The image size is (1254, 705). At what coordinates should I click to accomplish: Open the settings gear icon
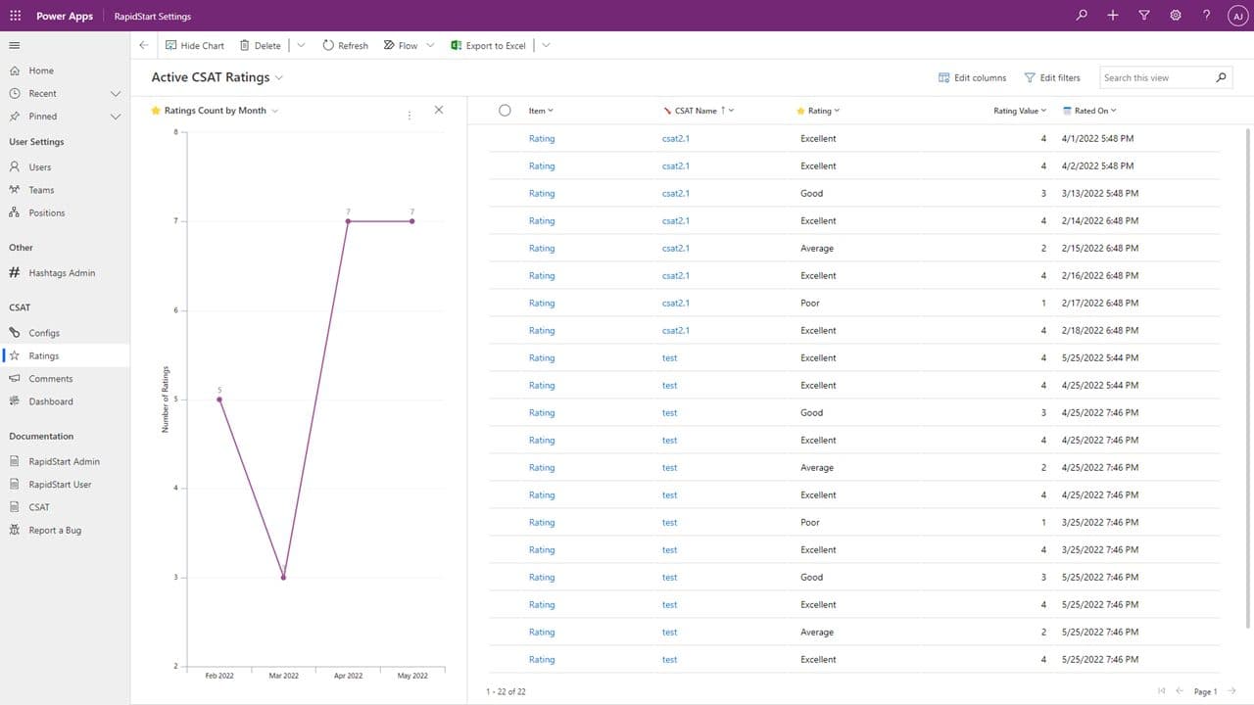click(1176, 16)
